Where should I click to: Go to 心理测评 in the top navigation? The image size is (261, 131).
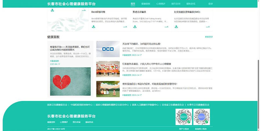(160, 4)
